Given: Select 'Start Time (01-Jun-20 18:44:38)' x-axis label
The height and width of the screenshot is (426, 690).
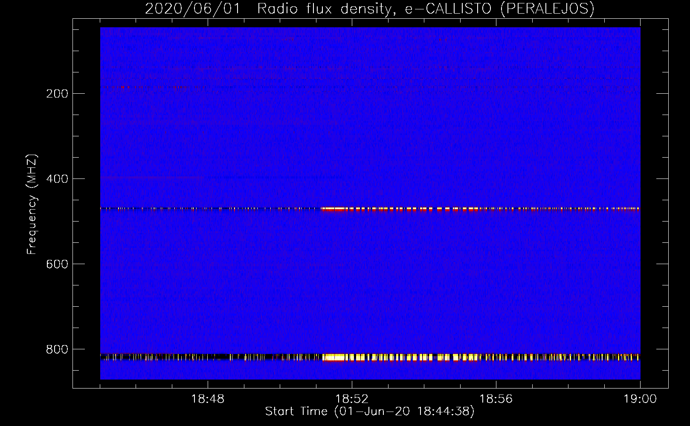Looking at the screenshot, I should pyautogui.click(x=370, y=412).
